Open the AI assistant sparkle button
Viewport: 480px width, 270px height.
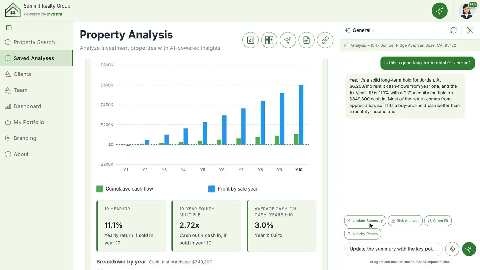tap(440, 11)
